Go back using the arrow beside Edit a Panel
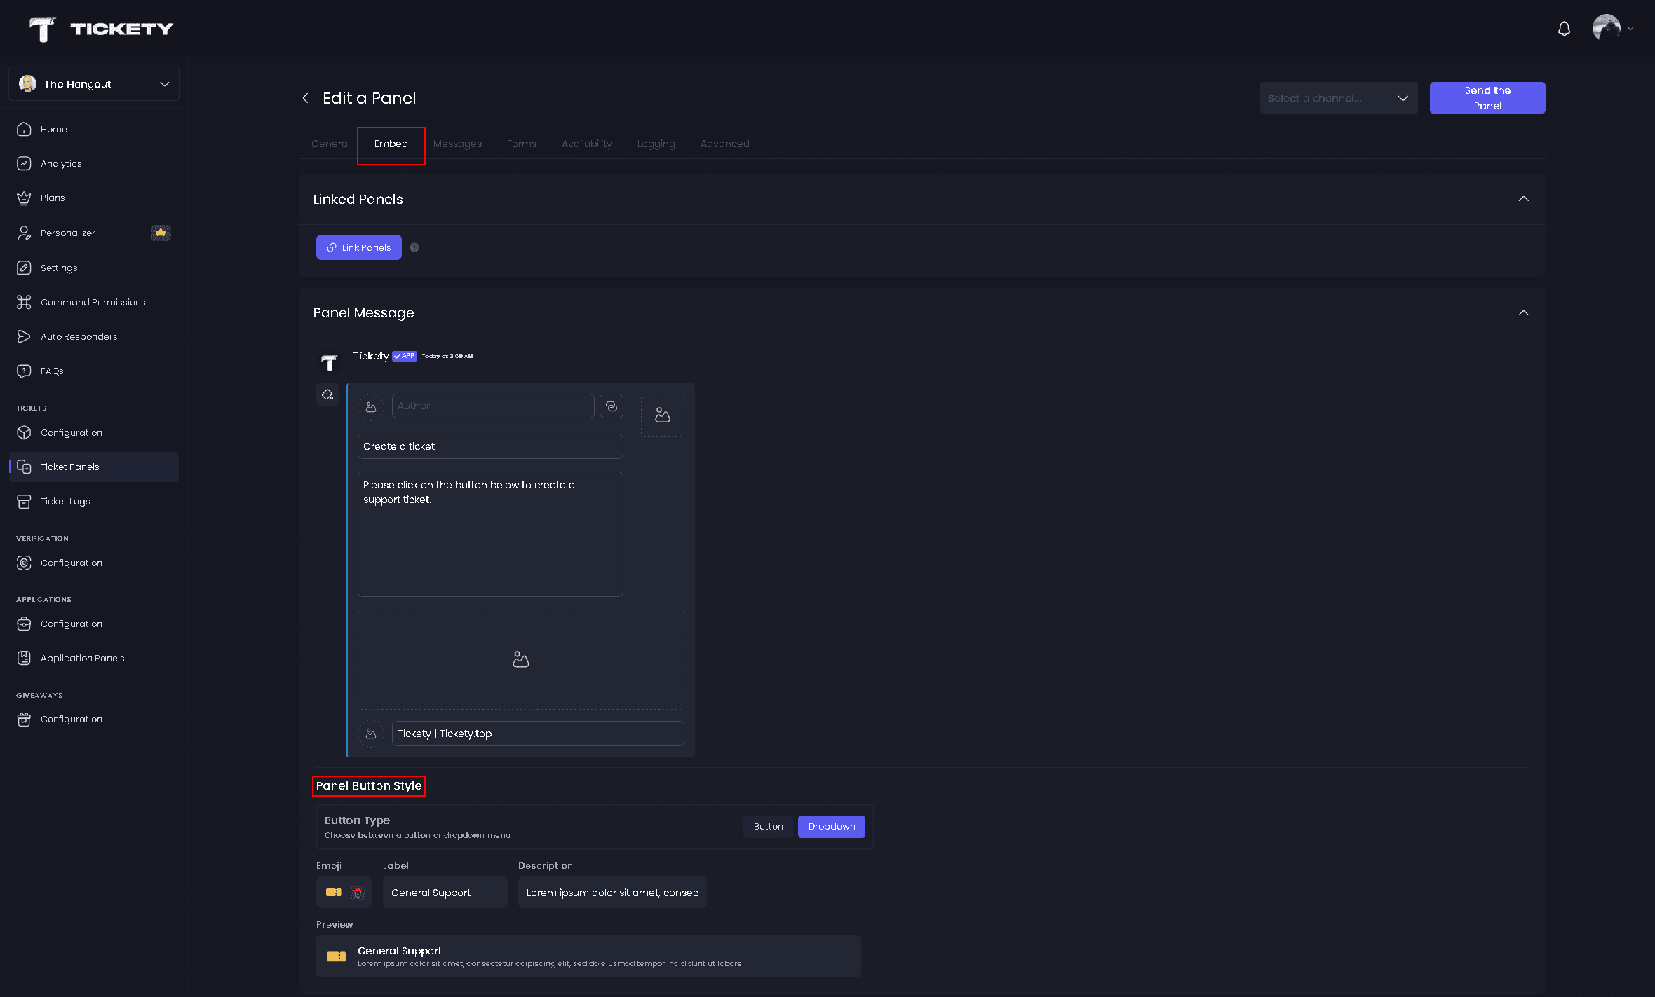 (x=305, y=98)
